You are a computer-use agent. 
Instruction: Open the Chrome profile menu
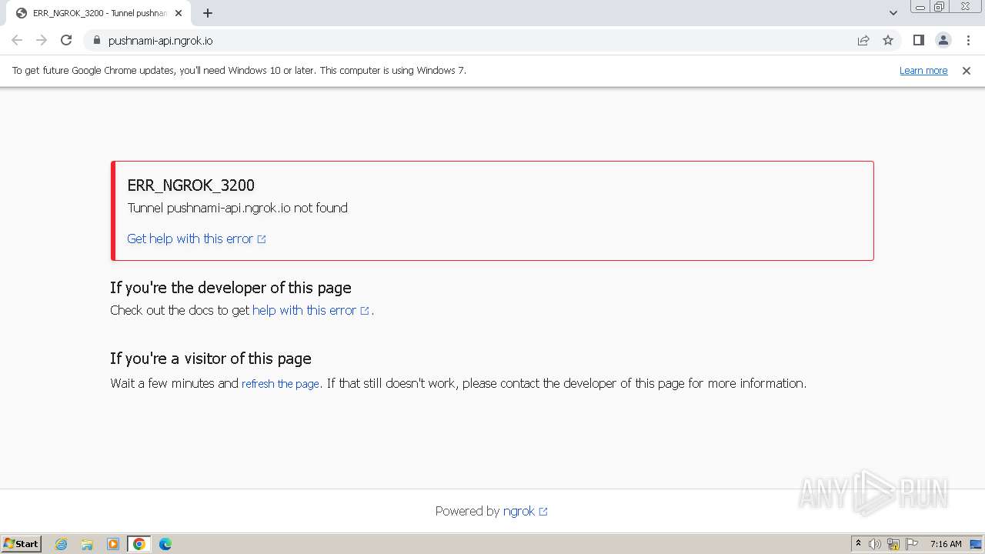(x=943, y=40)
